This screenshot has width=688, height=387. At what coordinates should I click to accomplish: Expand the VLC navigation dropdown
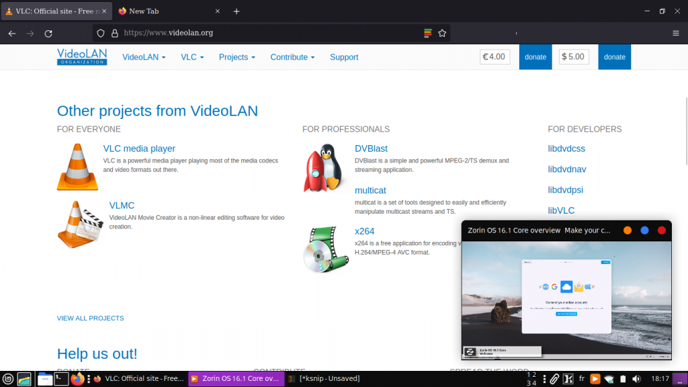(192, 57)
